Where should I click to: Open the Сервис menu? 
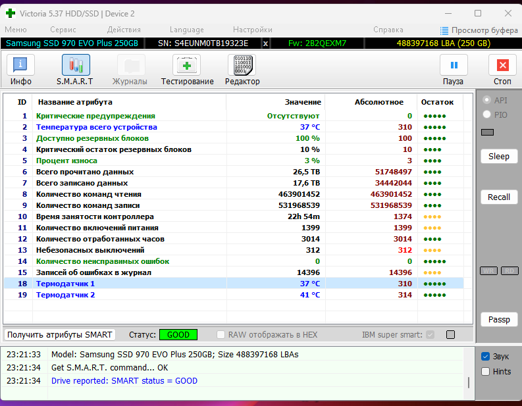[63, 30]
